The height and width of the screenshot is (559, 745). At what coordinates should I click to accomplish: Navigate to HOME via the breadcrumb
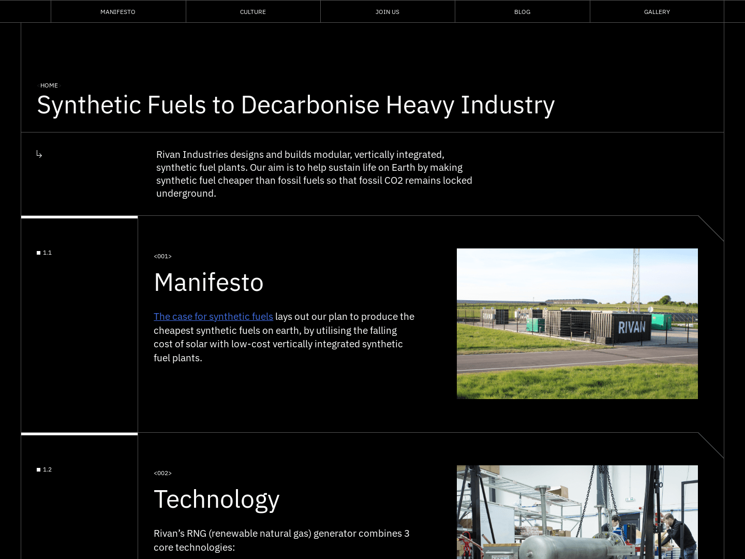point(49,85)
